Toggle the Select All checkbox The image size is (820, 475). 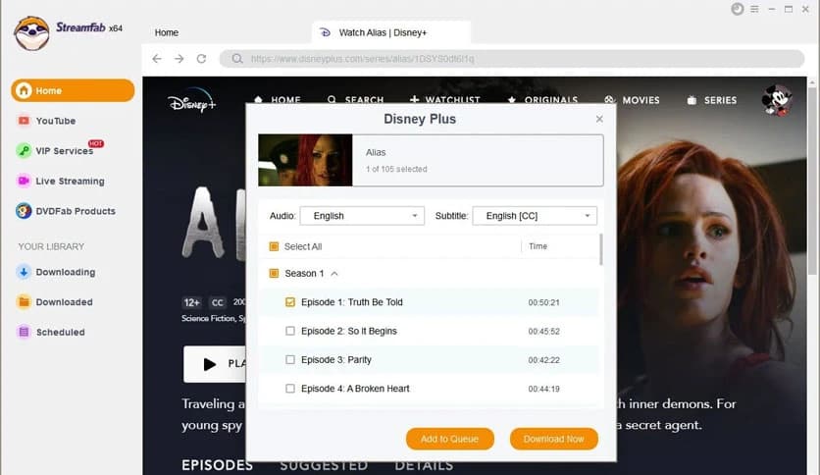point(274,246)
